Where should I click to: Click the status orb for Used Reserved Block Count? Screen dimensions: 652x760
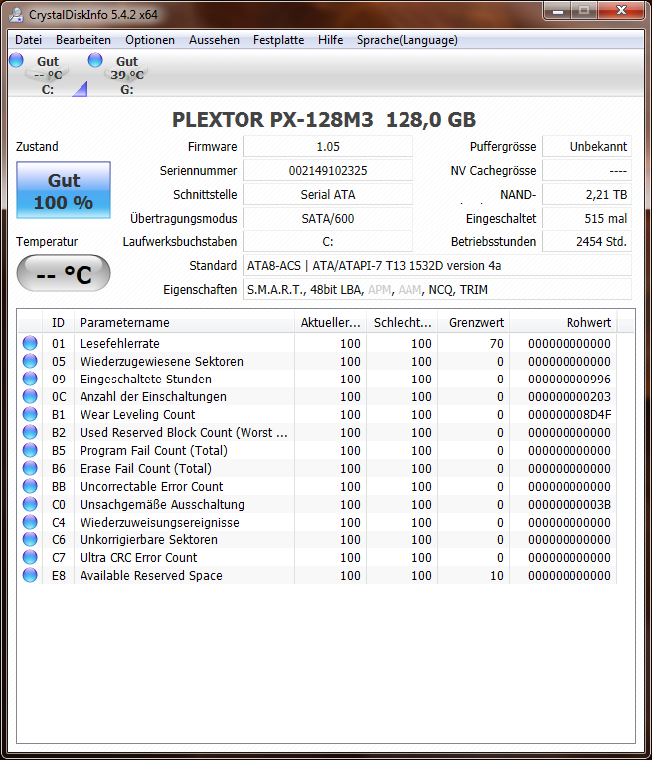tap(30, 432)
